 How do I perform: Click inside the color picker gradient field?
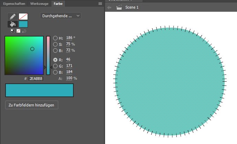tap(24, 55)
